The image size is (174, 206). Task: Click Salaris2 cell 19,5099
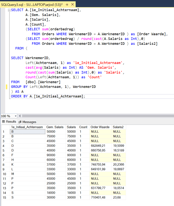click(119, 146)
